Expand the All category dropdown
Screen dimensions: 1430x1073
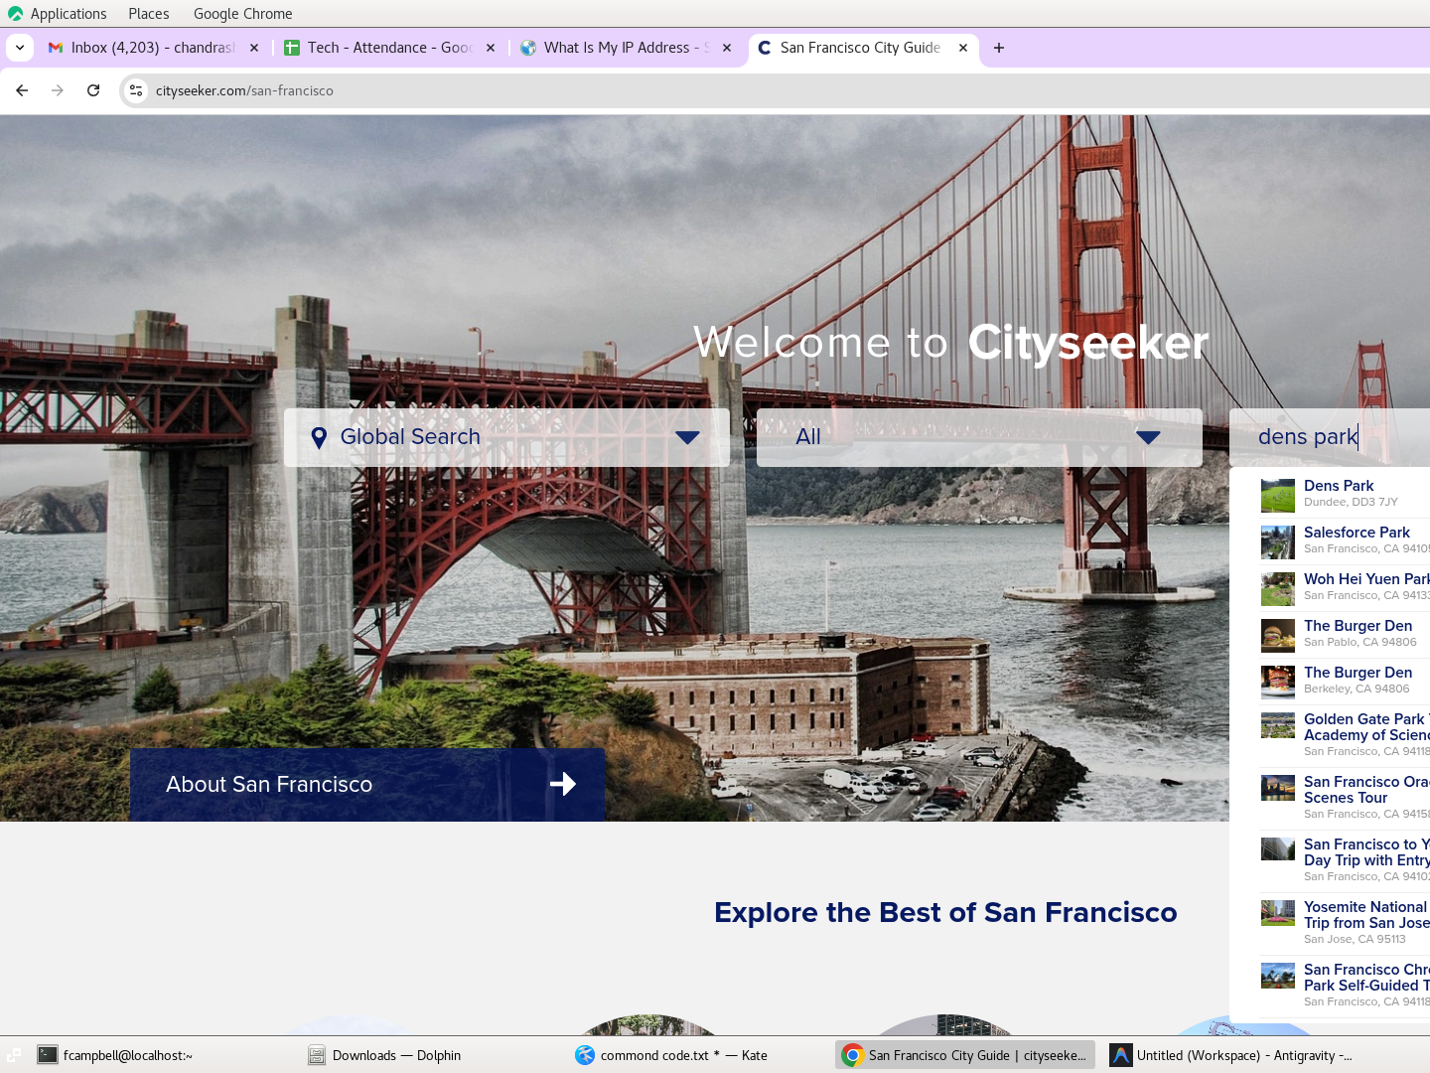[1147, 438]
